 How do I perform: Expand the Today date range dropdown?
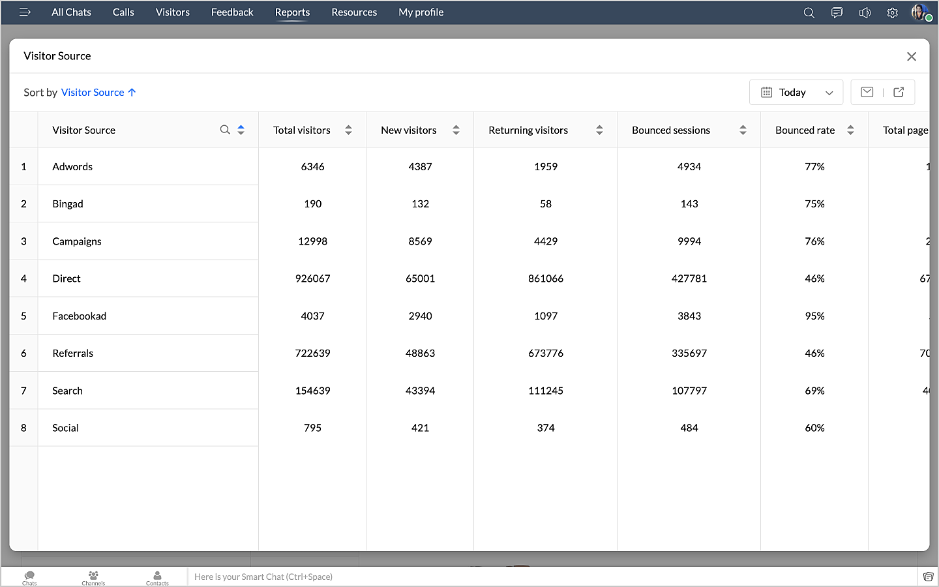(796, 92)
